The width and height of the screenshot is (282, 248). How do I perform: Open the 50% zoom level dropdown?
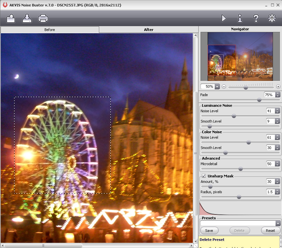tap(217, 87)
